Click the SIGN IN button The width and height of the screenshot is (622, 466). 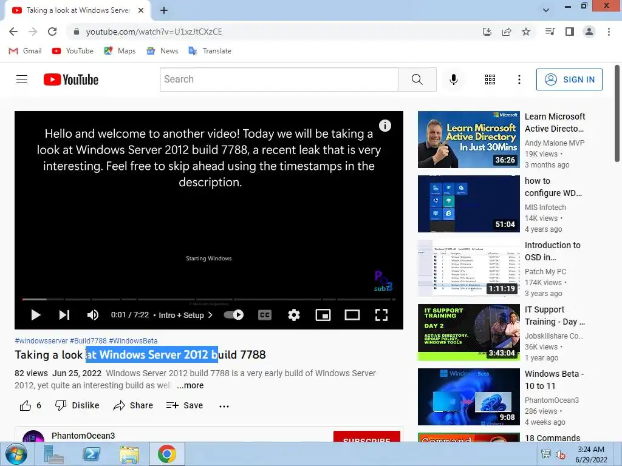click(569, 79)
